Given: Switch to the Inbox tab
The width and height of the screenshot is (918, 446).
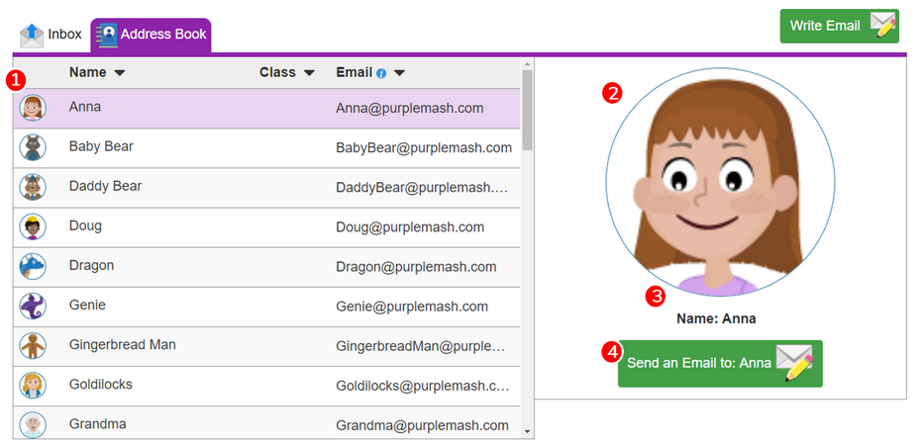Looking at the screenshot, I should [x=51, y=35].
